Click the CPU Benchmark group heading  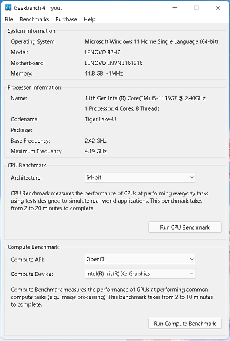coord(27,165)
